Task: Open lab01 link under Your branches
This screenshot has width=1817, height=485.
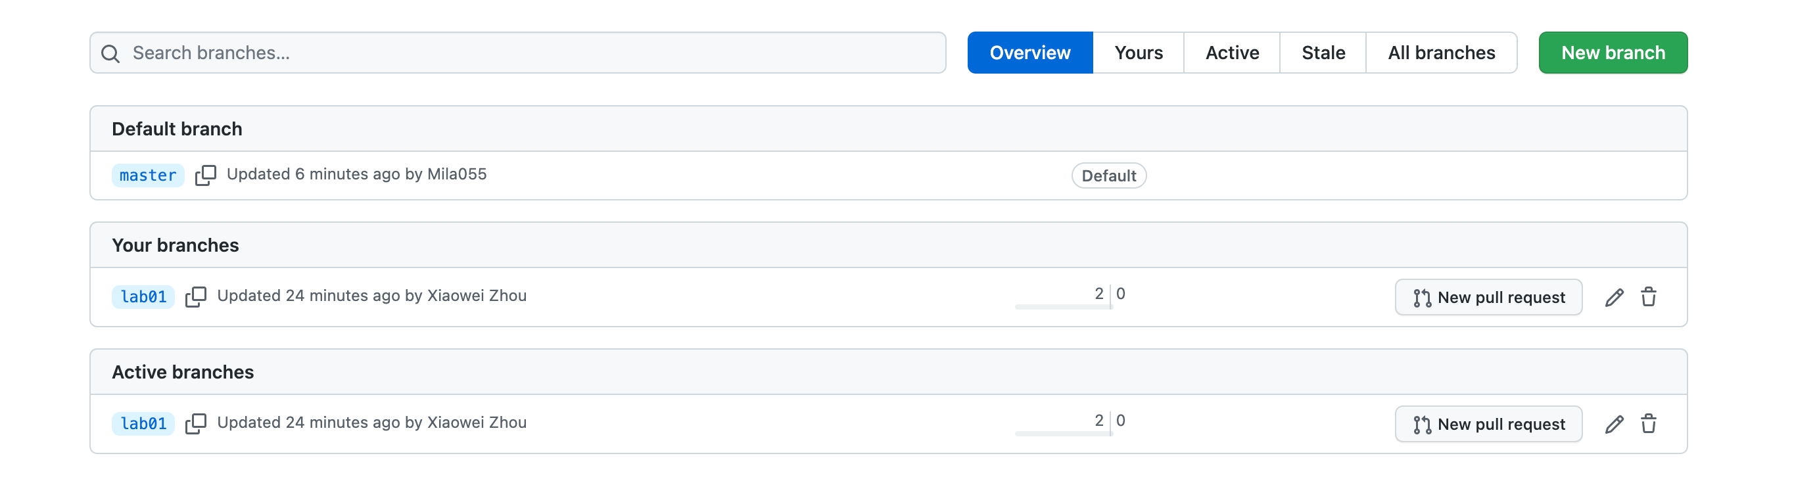Action: point(143,297)
